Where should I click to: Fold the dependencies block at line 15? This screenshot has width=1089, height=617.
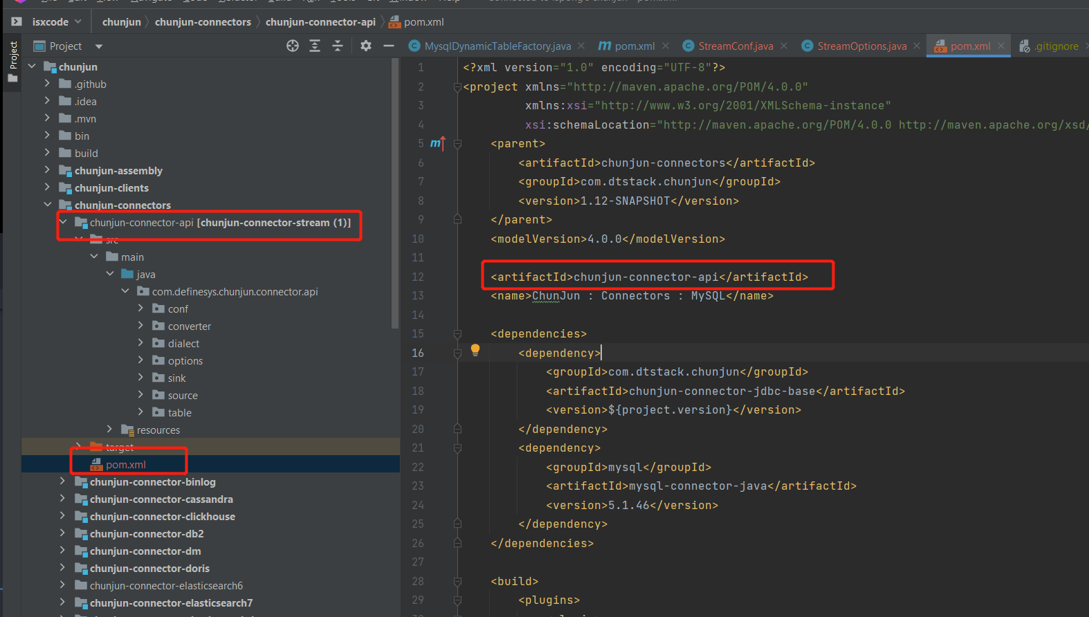(457, 334)
